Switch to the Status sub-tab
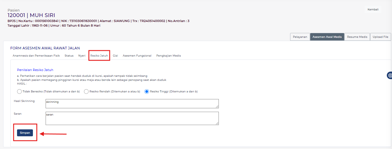The image size is (392, 149). coord(69,56)
